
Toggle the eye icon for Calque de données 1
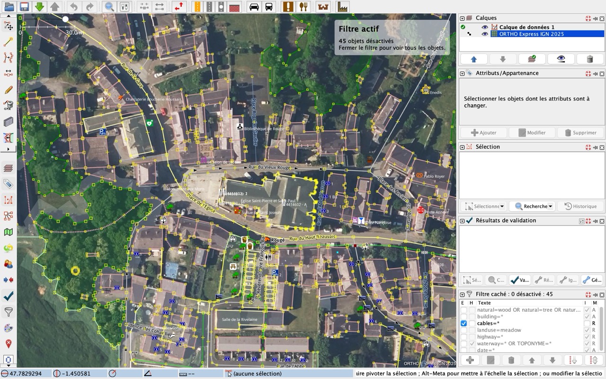pos(485,27)
